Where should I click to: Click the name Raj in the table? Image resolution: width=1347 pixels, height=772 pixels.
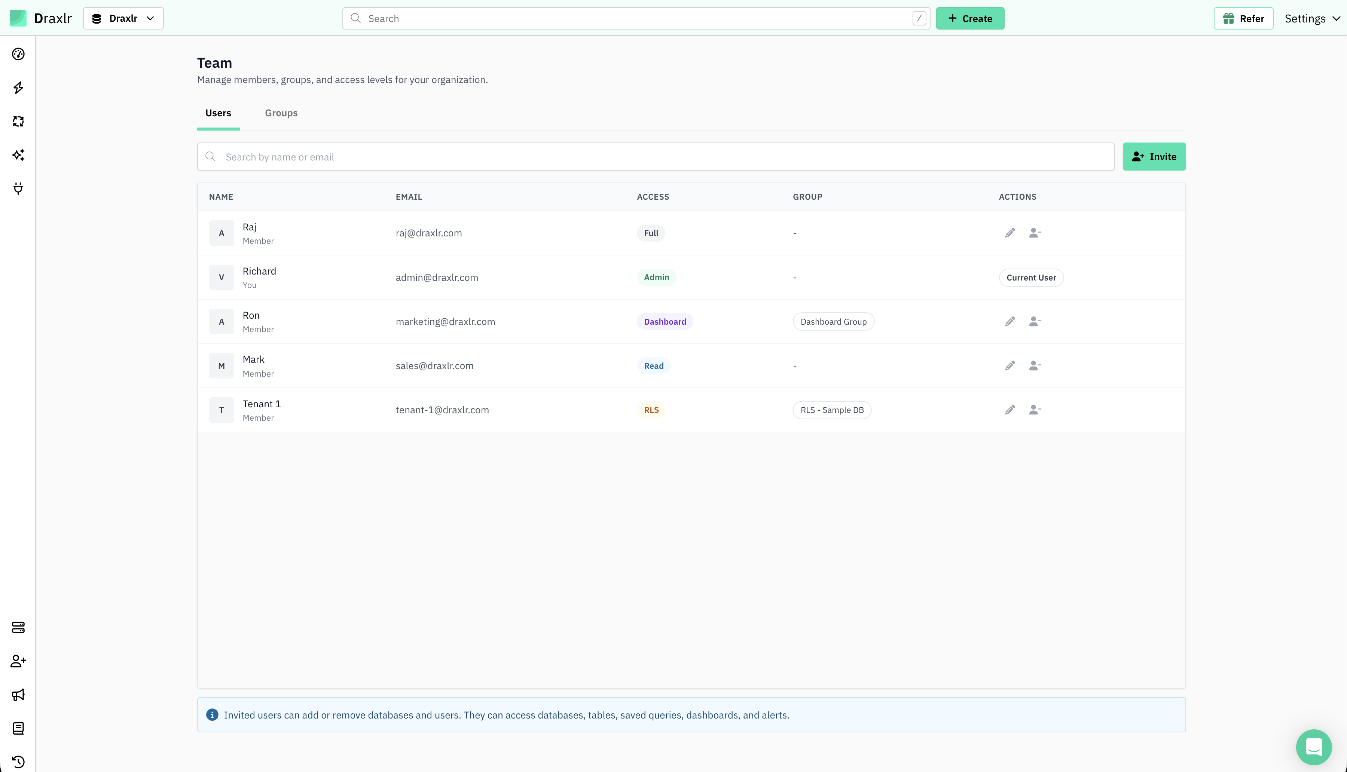[x=249, y=227]
